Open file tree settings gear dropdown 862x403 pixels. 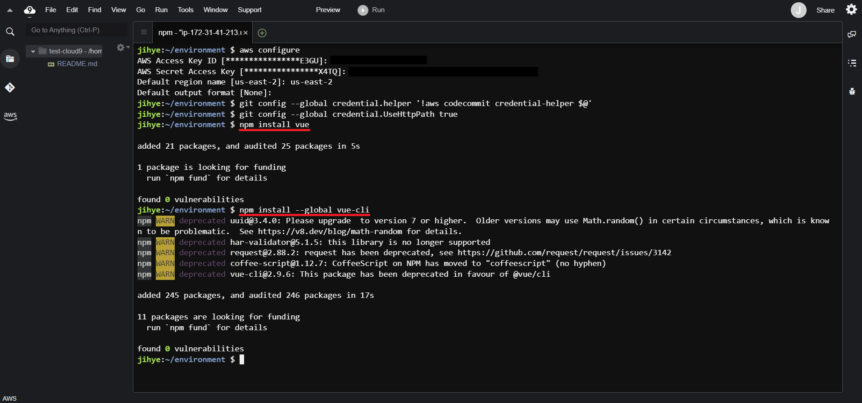click(122, 47)
